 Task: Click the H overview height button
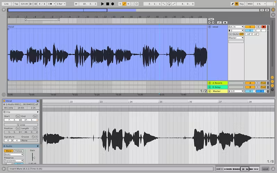point(262,10)
